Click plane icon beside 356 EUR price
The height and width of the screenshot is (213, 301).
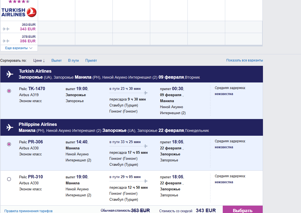(x=6, y=41)
